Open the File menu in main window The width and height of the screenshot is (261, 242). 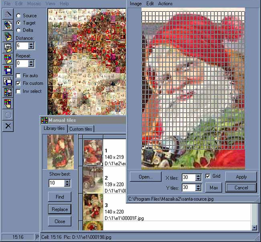[x=7, y=4]
